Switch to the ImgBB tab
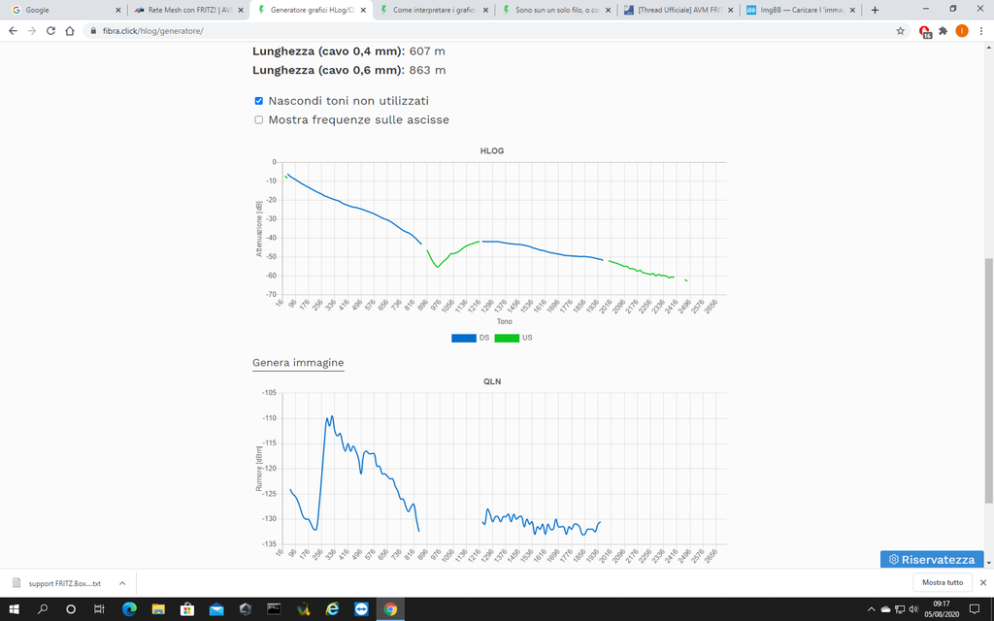This screenshot has width=994, height=621. (801, 10)
